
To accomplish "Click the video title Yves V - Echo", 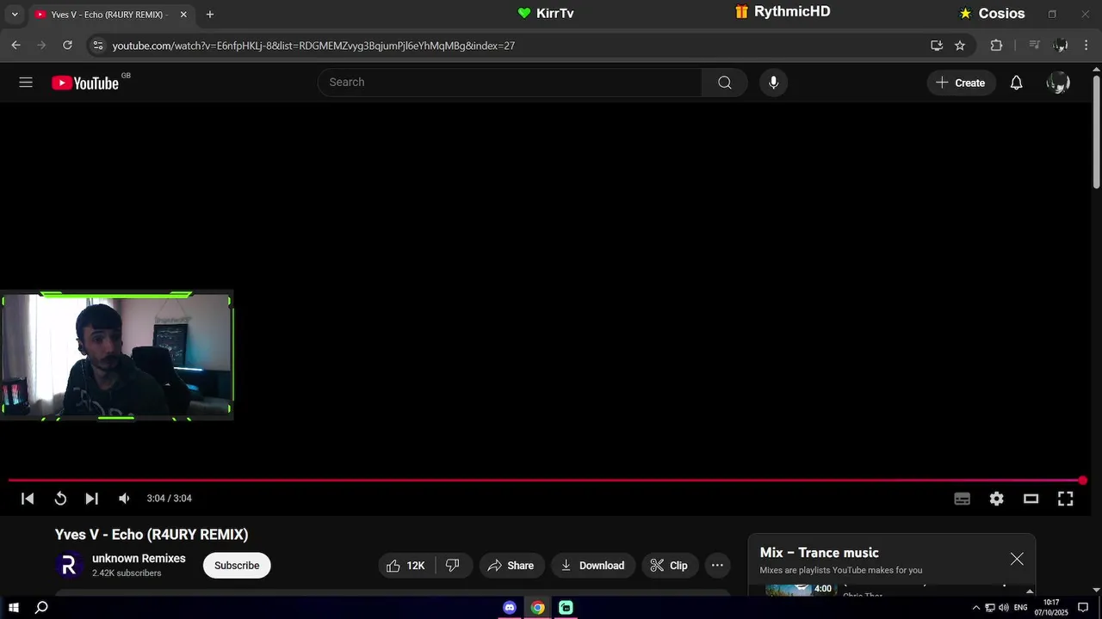I will 152,535.
